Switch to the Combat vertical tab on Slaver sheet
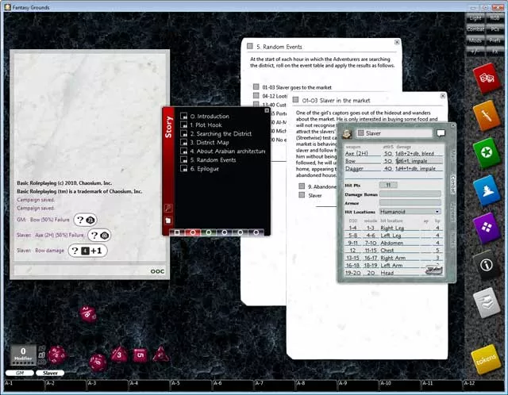This screenshot has width=508, height=395. click(x=453, y=184)
